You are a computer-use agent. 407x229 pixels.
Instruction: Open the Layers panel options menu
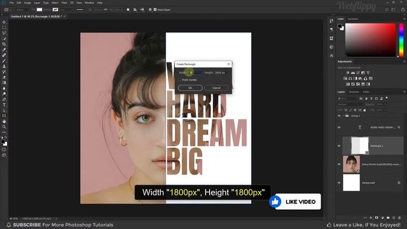(404, 92)
